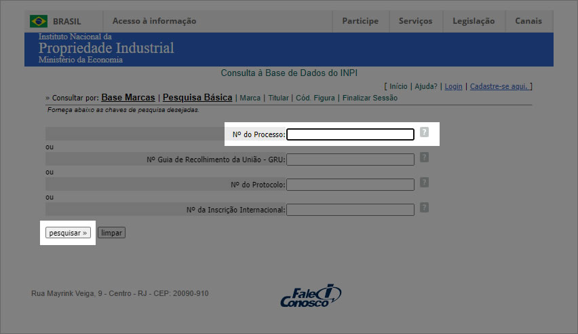
Task: Open help icon for Nº do Protocolo
Action: pyautogui.click(x=424, y=183)
